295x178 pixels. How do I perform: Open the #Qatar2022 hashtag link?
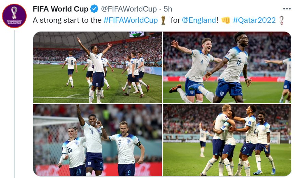point(254,20)
